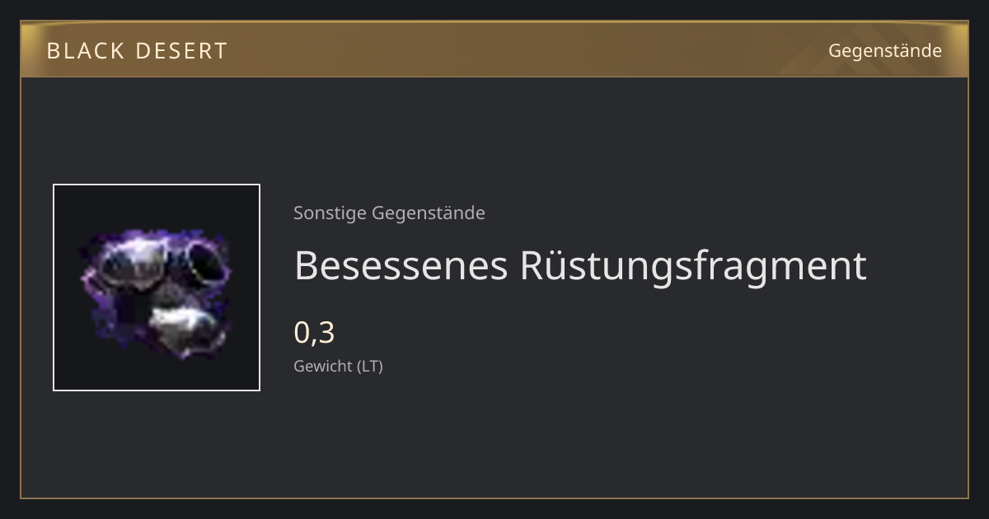The width and height of the screenshot is (989, 519).
Task: Click the word Rüstungsfragment in the title
Action: pyautogui.click(x=693, y=265)
